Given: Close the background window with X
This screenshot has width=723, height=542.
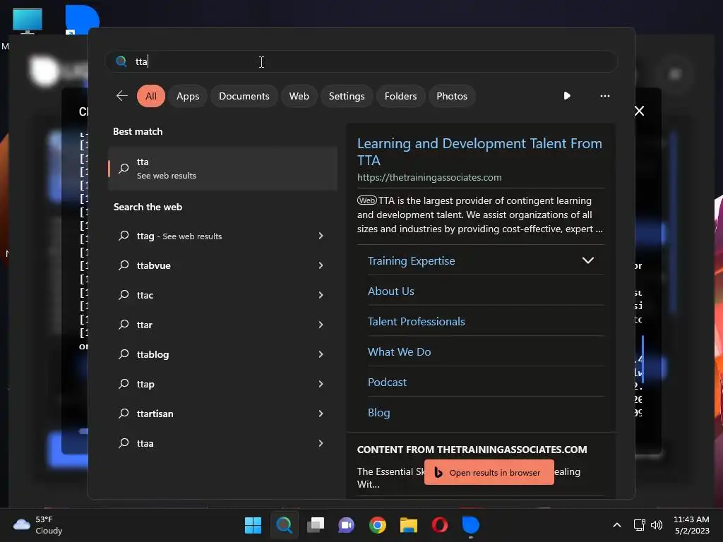Looking at the screenshot, I should point(639,111).
